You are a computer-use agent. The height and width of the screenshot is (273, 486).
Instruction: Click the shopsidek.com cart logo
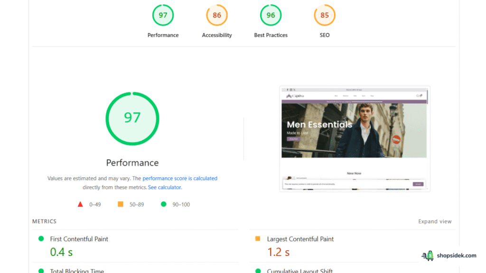point(428,255)
